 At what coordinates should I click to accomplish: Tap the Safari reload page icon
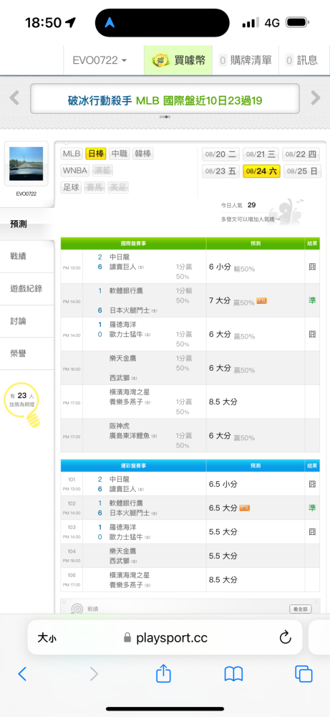286,637
